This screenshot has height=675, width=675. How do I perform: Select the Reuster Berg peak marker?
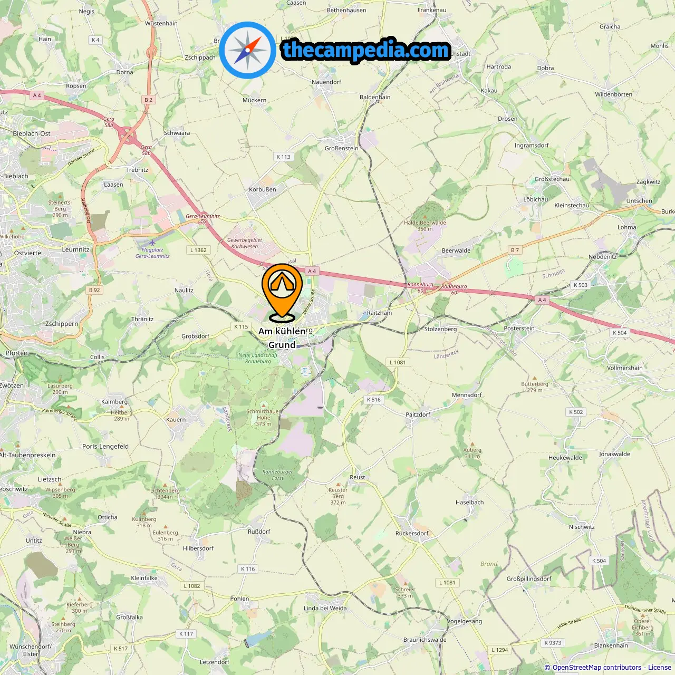(338, 485)
